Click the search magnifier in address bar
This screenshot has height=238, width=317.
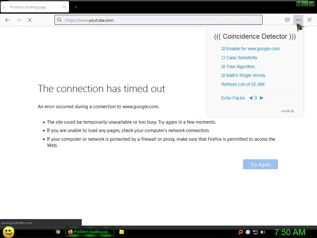[59, 20]
